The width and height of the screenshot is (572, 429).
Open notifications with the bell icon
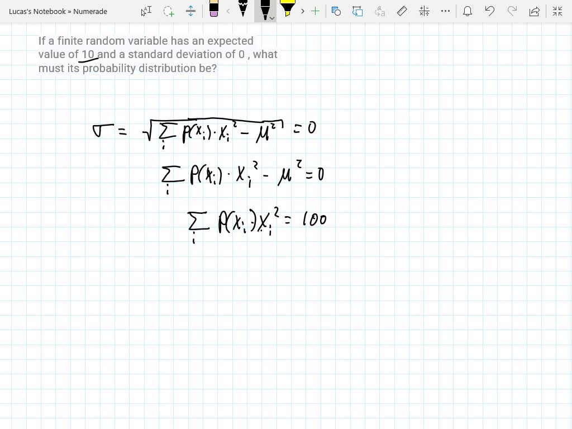[x=468, y=11]
